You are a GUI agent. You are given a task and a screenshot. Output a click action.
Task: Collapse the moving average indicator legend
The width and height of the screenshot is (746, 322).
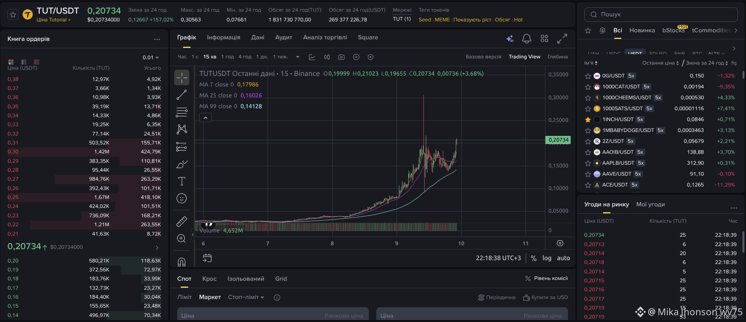(205, 118)
